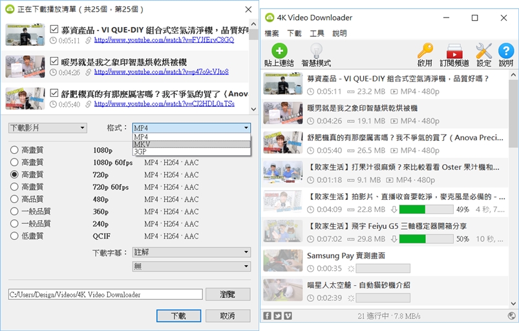Image resolution: width=519 pixels, height=331 pixels.
Task: Choose MP4 in the format list
Action: (x=191, y=137)
